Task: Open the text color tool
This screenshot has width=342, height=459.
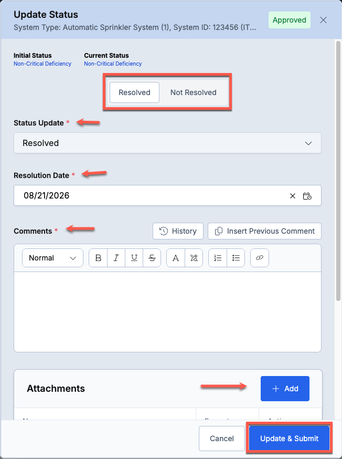Action: click(x=176, y=258)
